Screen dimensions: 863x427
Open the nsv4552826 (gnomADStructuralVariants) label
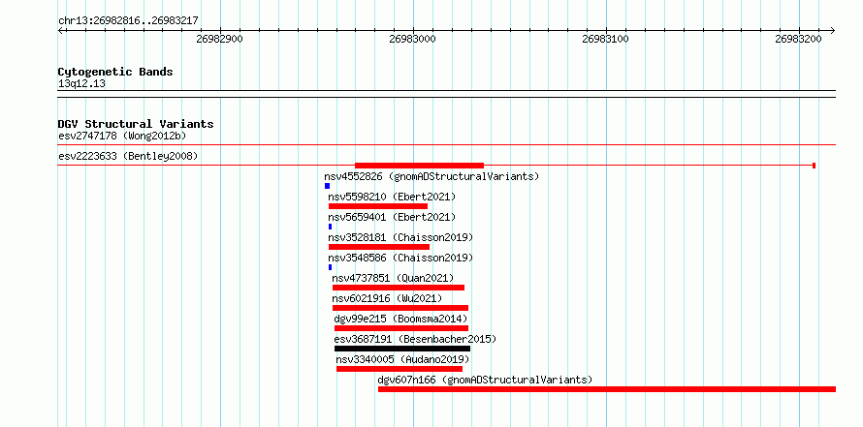(x=431, y=176)
